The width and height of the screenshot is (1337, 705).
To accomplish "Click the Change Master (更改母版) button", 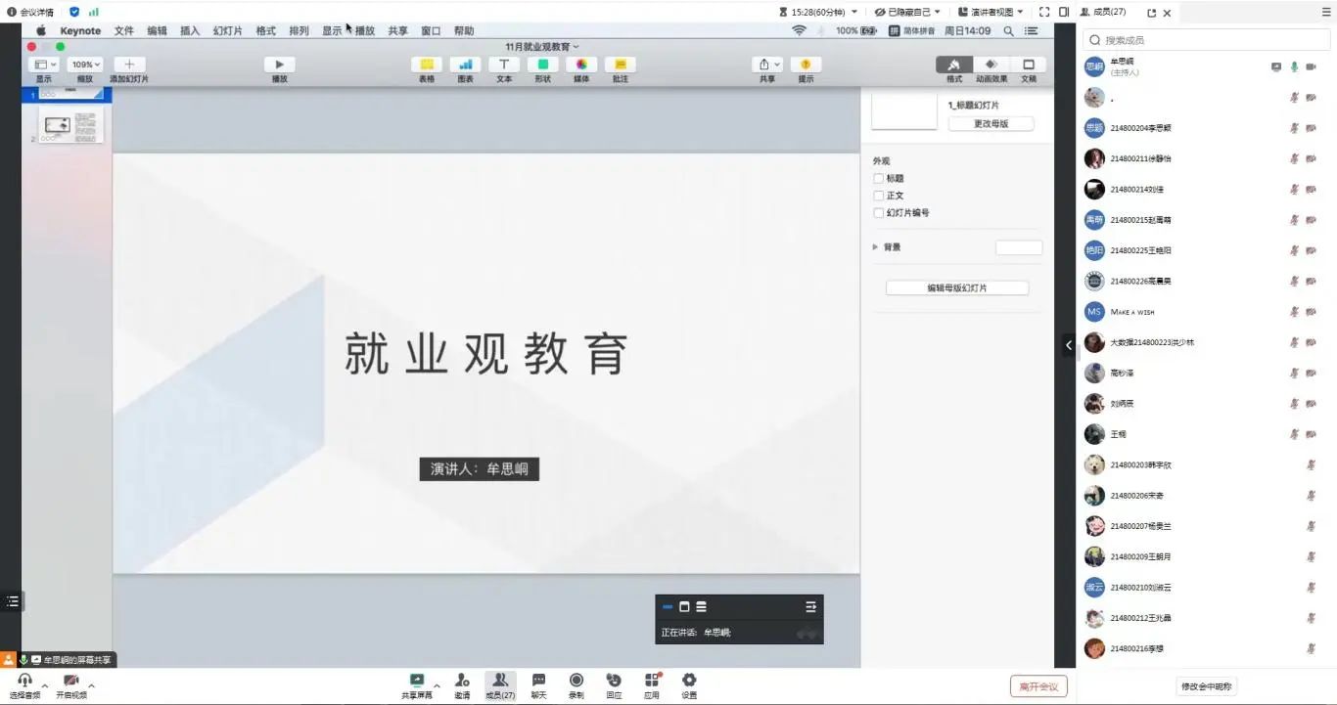I will point(991,124).
